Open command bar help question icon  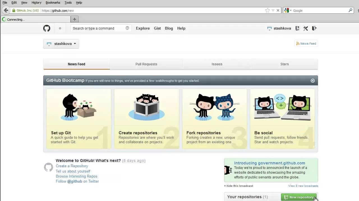(x=127, y=28)
